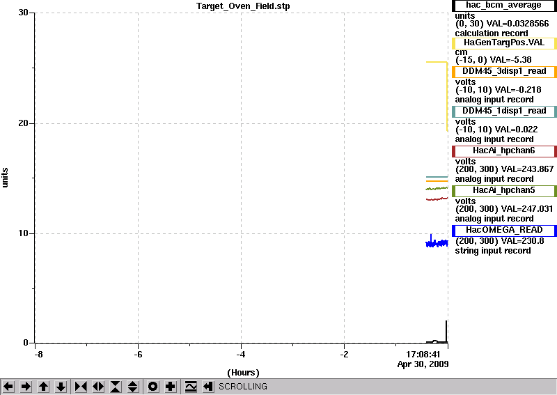Expand the time axis with the outward-pointing triangles
Image resolution: width=557 pixels, height=395 pixels.
coord(98,387)
